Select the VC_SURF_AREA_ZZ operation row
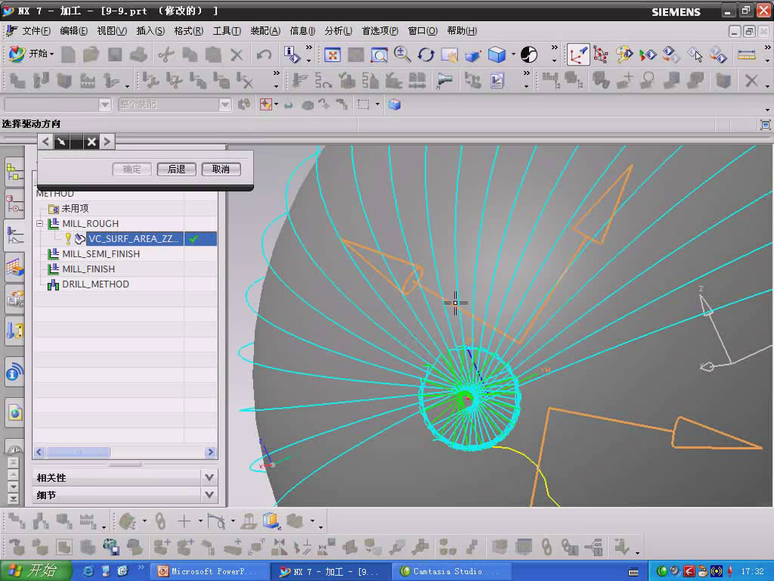The width and height of the screenshot is (774, 581). [133, 239]
